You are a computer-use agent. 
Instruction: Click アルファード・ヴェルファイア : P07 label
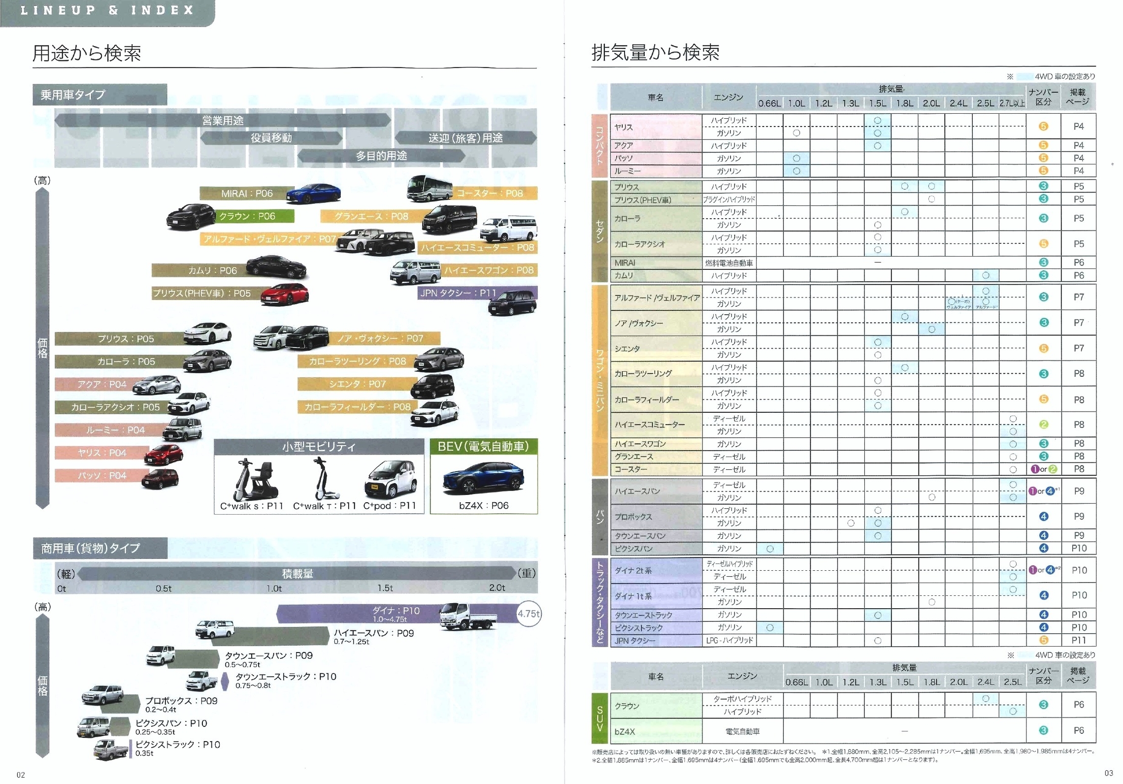coord(270,239)
